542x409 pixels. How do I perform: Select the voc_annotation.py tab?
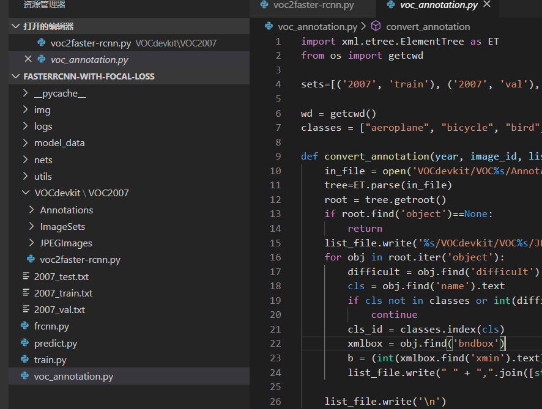[438, 5]
